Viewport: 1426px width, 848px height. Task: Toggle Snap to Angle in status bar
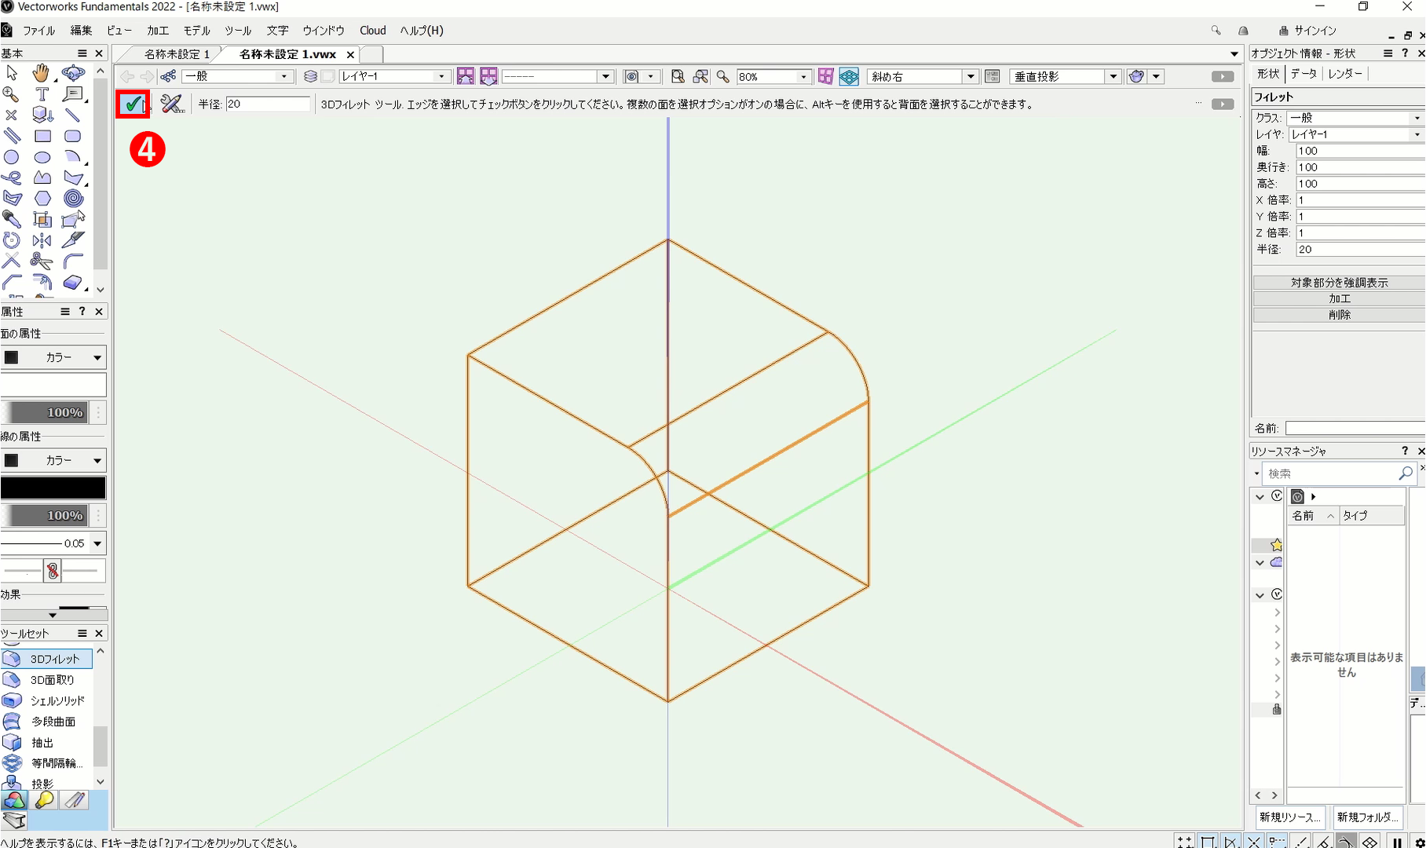coord(1230,841)
